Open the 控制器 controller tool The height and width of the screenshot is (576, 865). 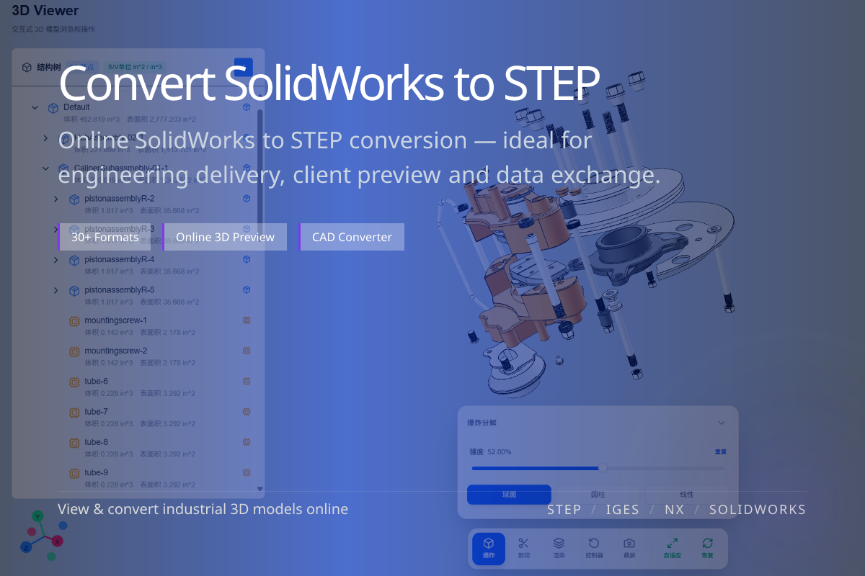594,548
